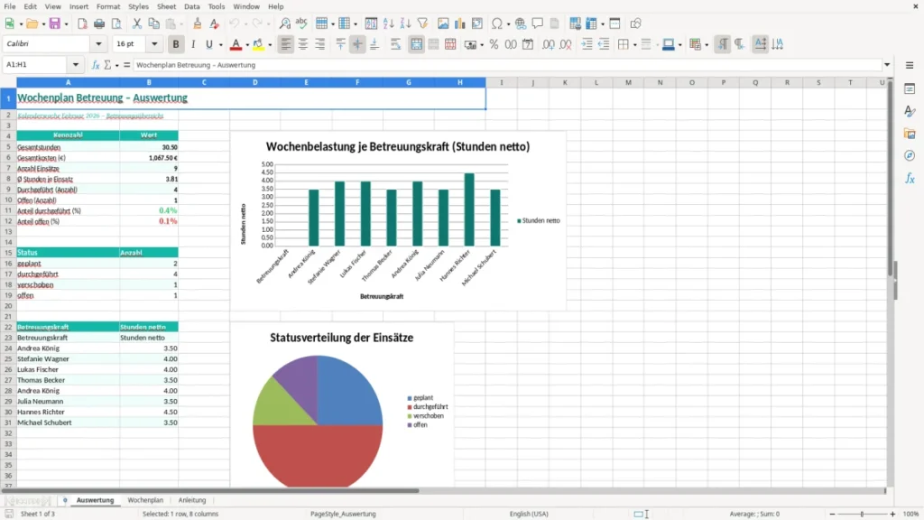
Task: Open sidebar Navigator compass icon
Action: [910, 155]
